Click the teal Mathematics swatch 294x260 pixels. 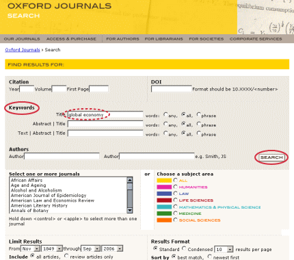(x=164, y=207)
